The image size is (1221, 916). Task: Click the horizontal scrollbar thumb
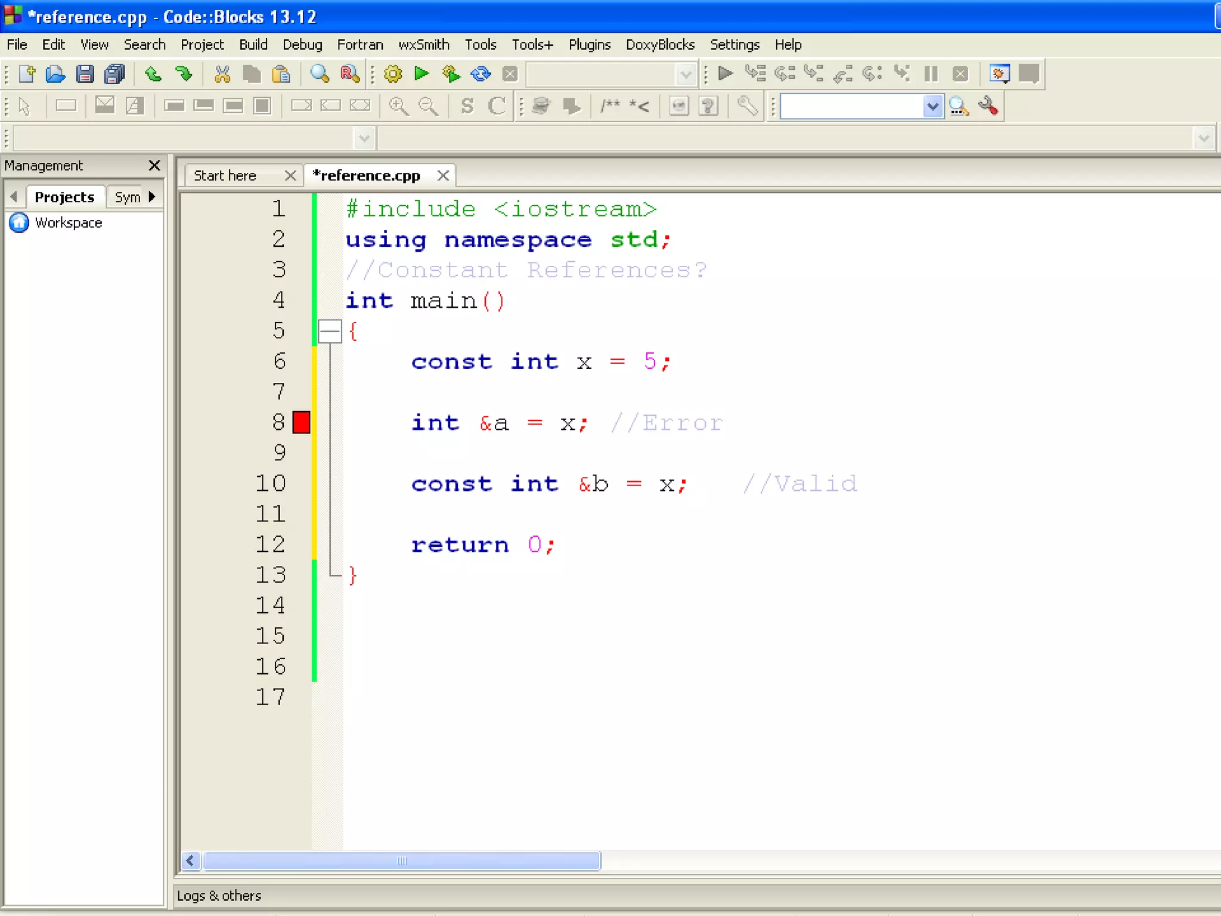401,861
